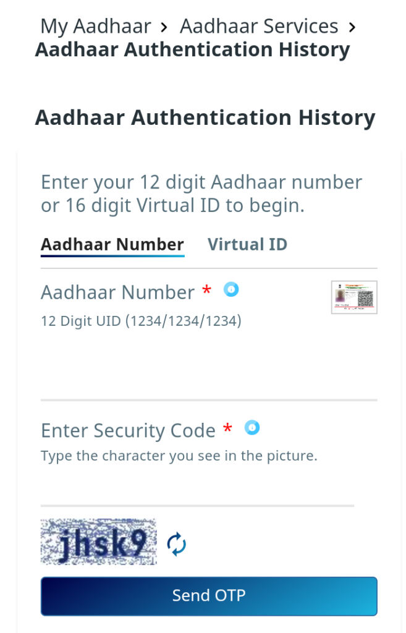The image size is (406, 633).
Task: Switch to the Virtual ID tab
Action: (247, 245)
